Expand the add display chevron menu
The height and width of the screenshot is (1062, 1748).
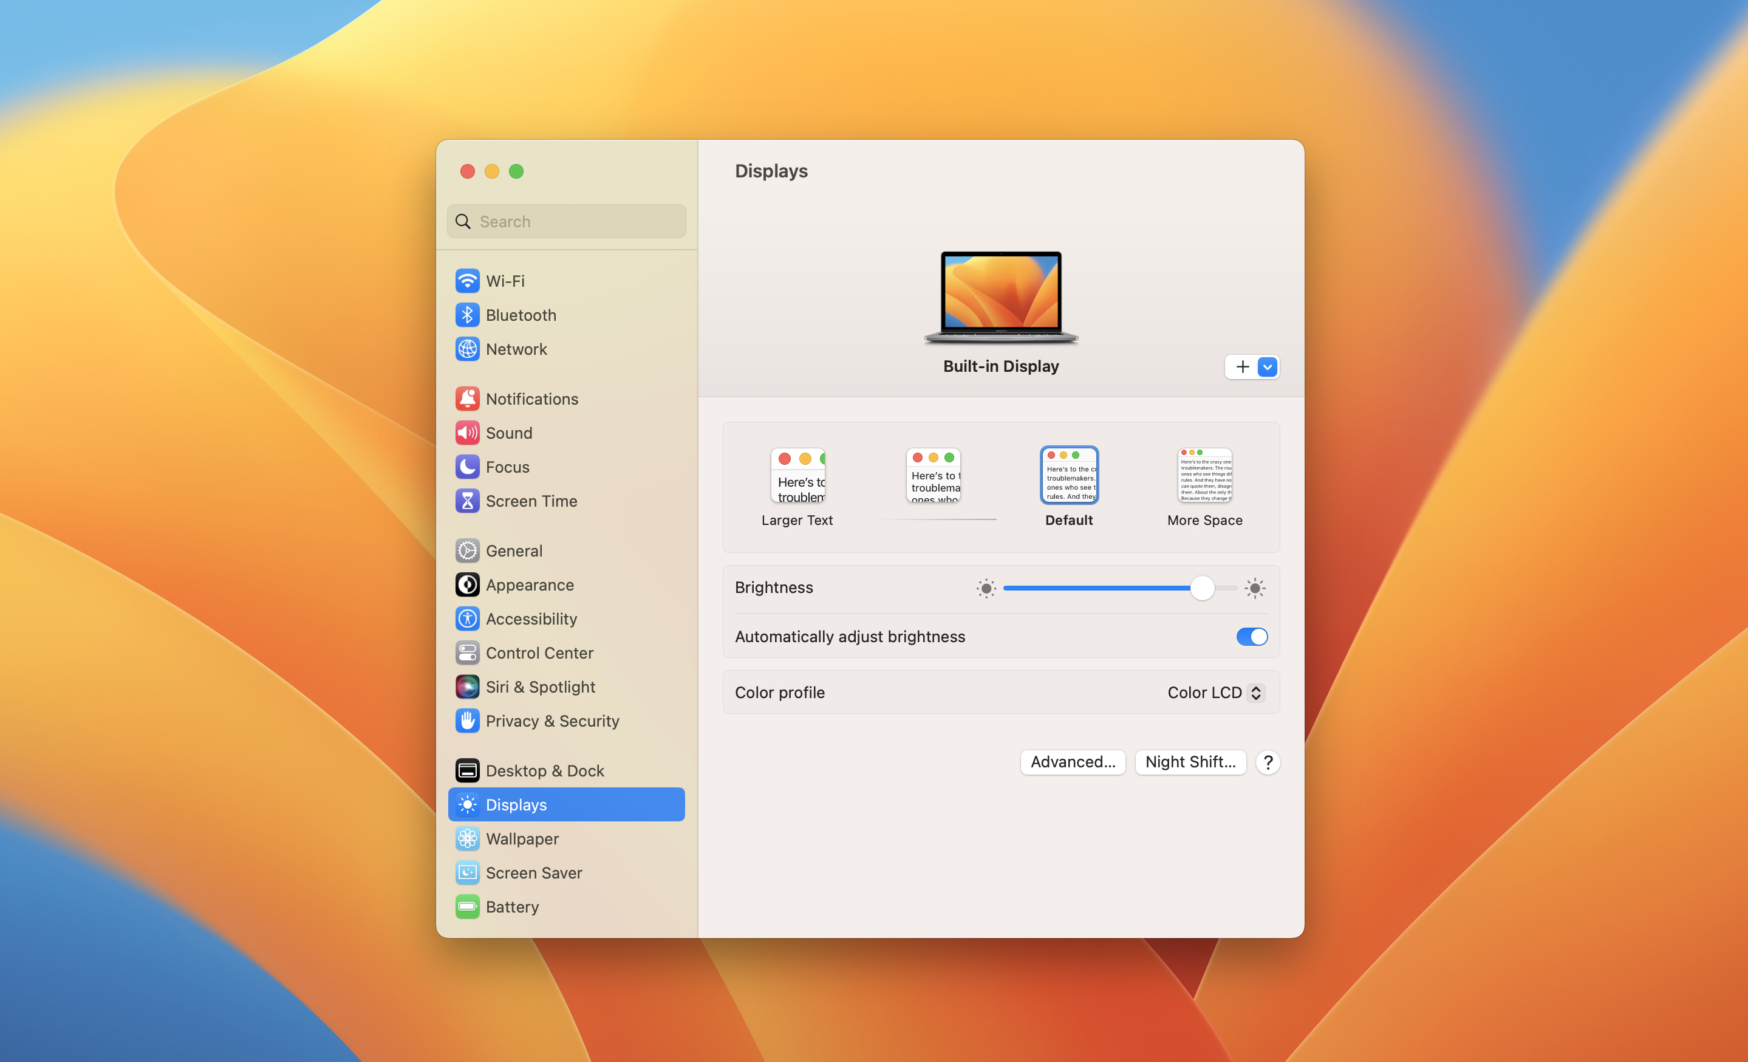tap(1267, 367)
